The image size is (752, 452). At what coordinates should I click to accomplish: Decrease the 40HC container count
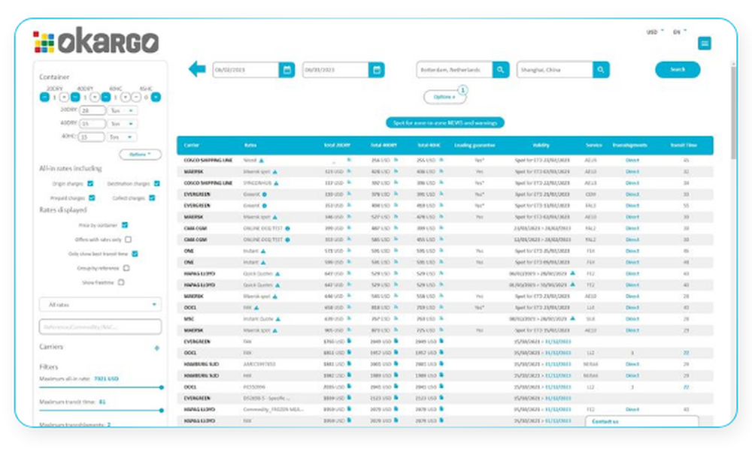[106, 97]
